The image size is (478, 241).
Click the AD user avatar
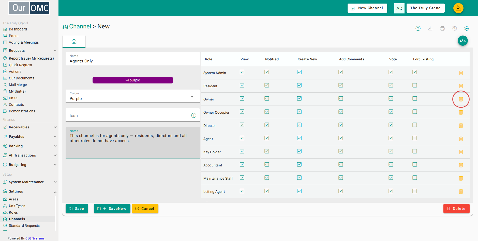pyautogui.click(x=399, y=8)
